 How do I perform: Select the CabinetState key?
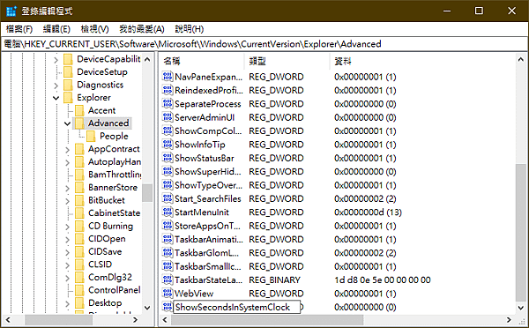coord(114,212)
